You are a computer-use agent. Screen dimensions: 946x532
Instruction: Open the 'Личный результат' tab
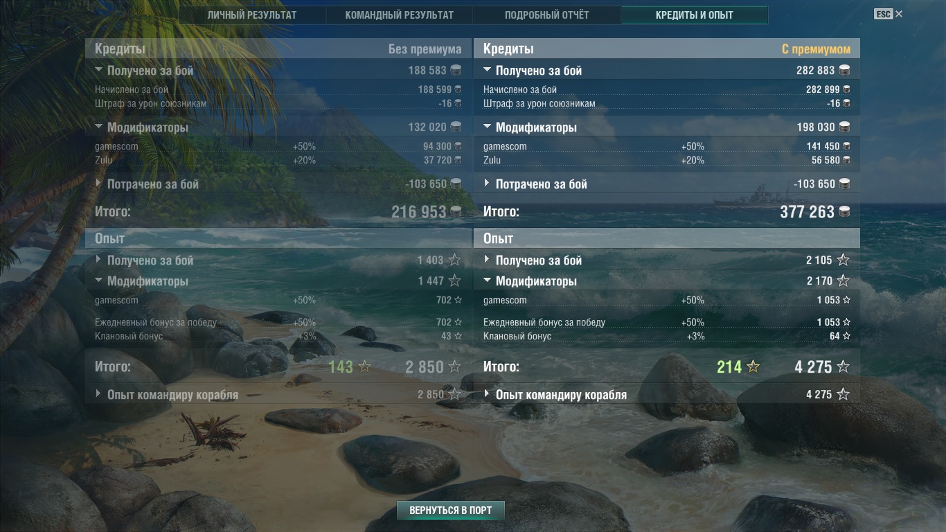pyautogui.click(x=252, y=15)
